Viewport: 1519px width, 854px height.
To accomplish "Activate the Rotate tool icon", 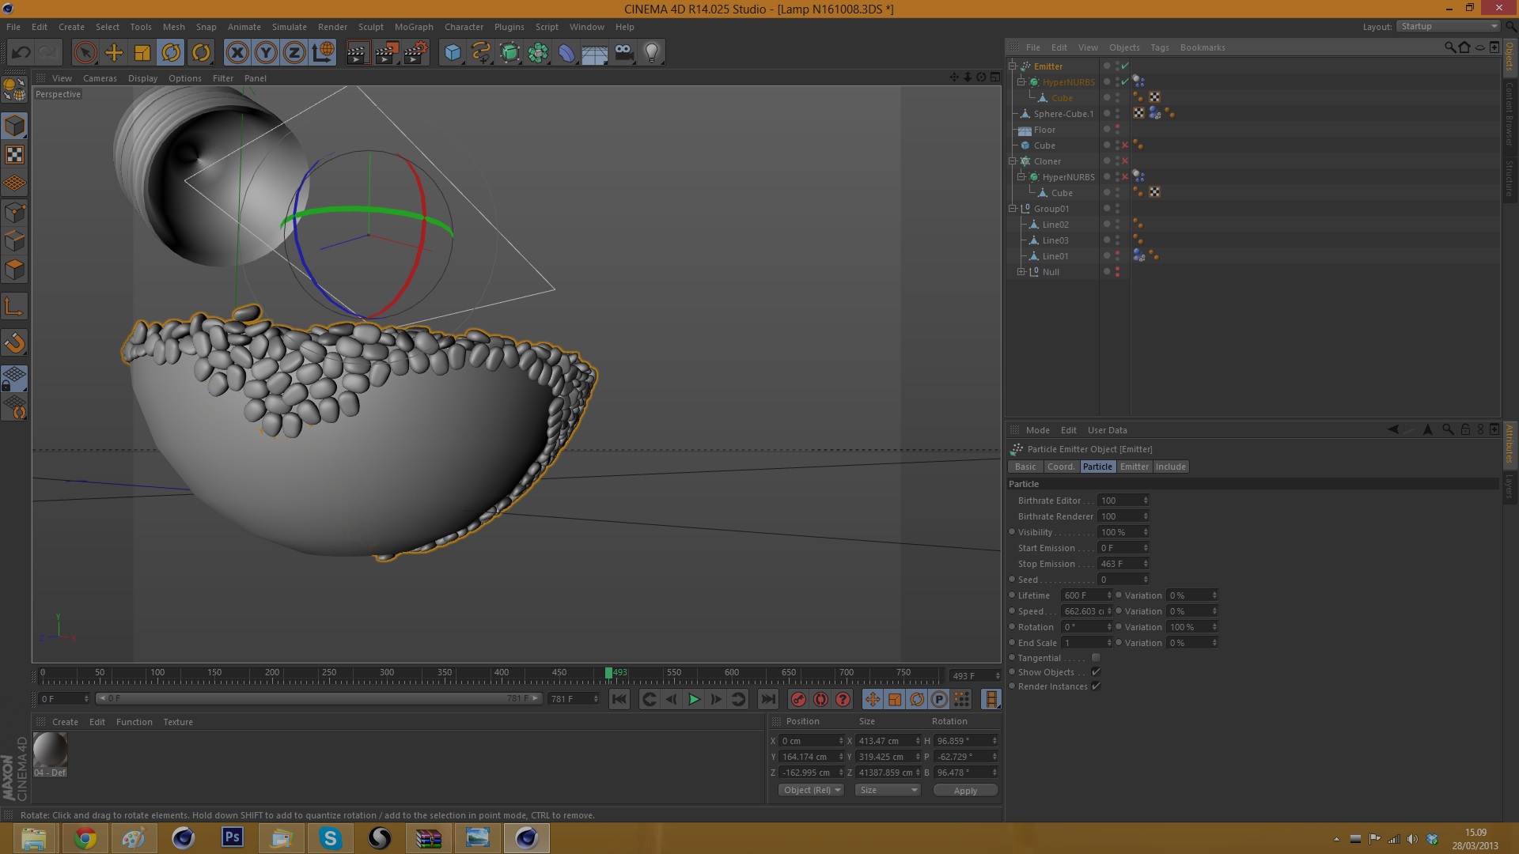I will pos(171,53).
